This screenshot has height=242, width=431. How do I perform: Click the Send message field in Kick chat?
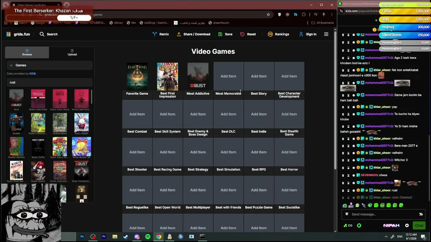[383, 214]
